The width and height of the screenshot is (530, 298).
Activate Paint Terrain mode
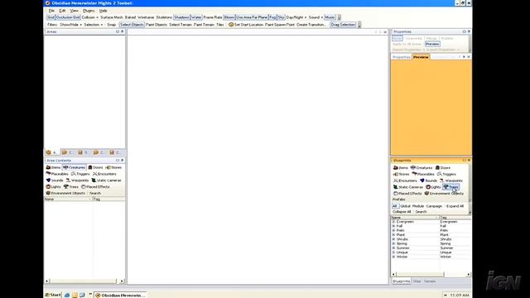point(204,25)
